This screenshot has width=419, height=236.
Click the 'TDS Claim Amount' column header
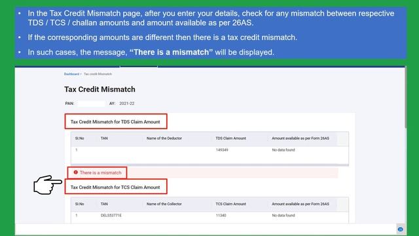(x=231, y=138)
